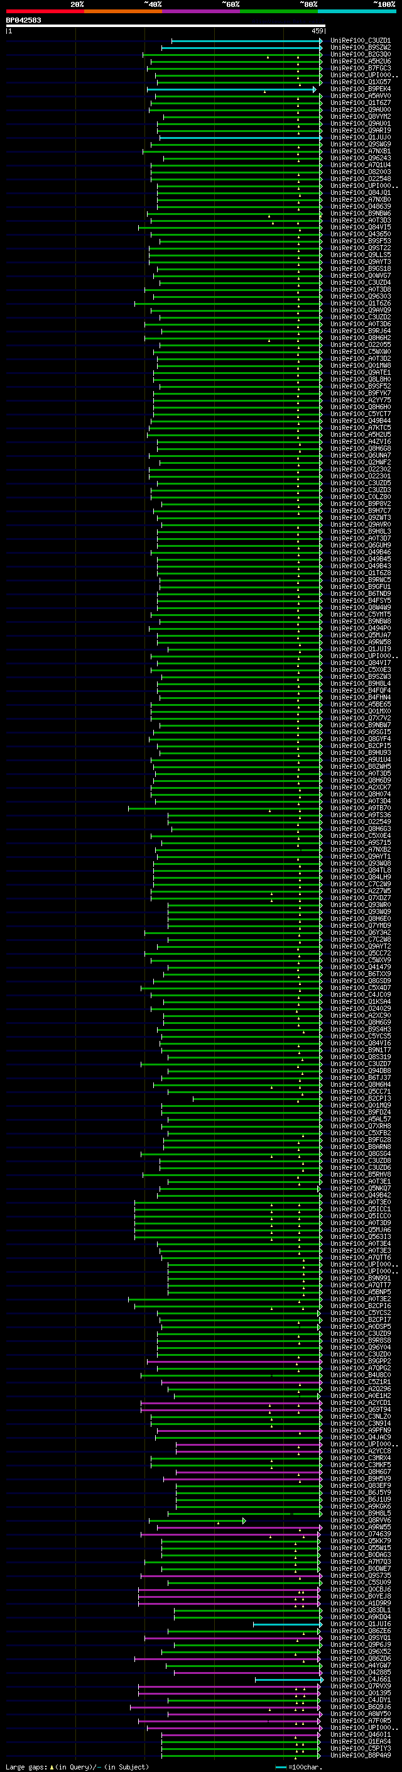Select the UniRef100_Q4JAC9 label
This screenshot has width=402, height=1772.
click(361, 1437)
